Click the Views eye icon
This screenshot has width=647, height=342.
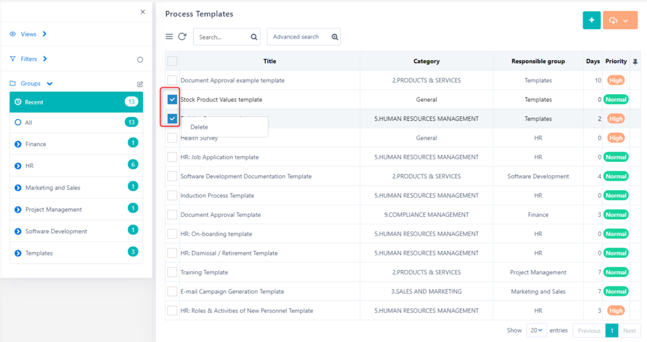tap(13, 34)
